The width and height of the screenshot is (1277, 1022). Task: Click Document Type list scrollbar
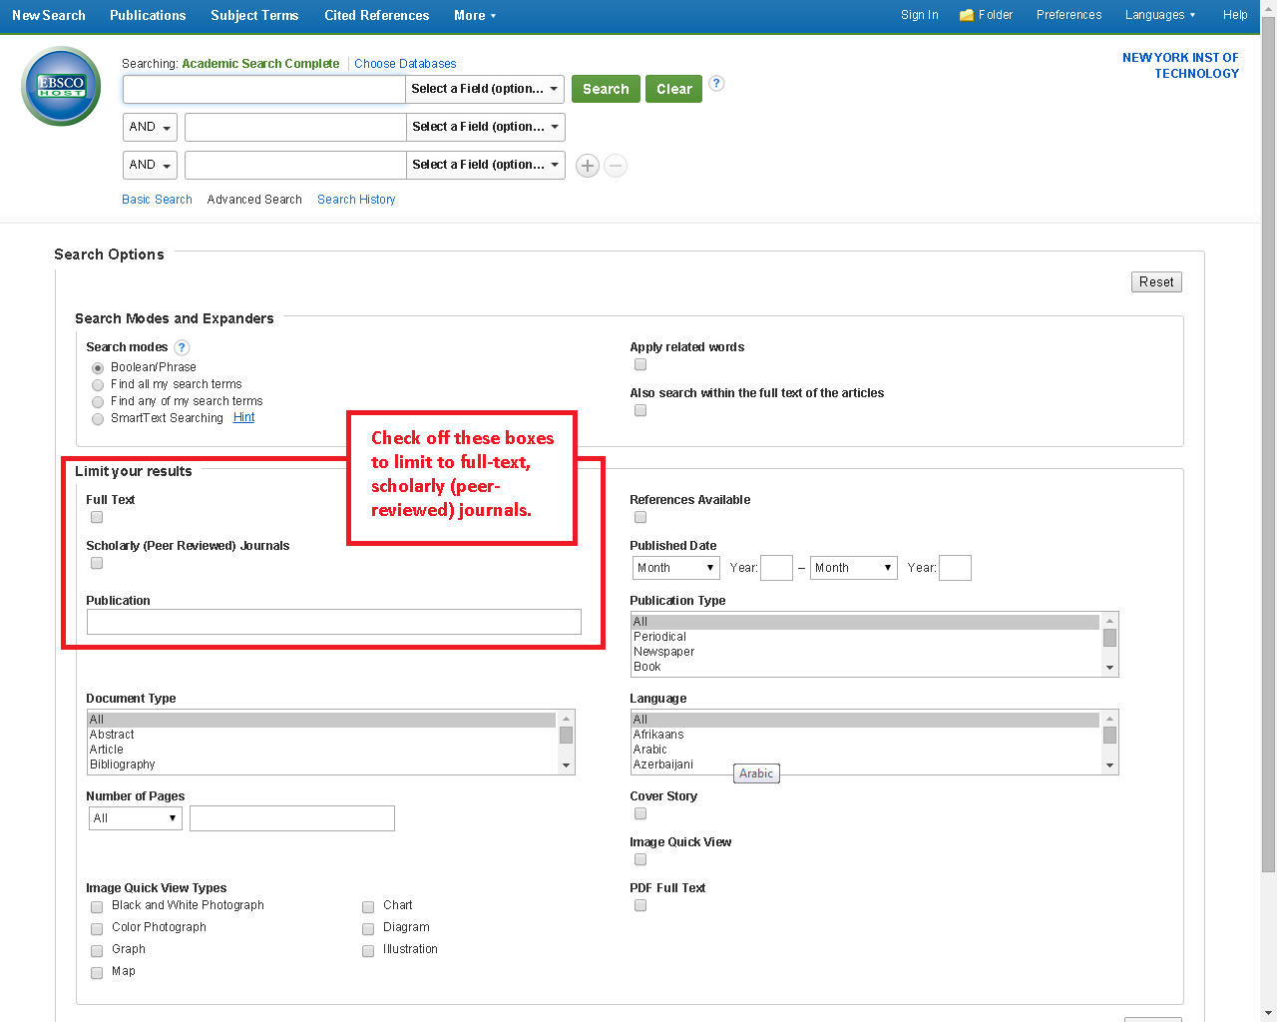pyautogui.click(x=566, y=742)
